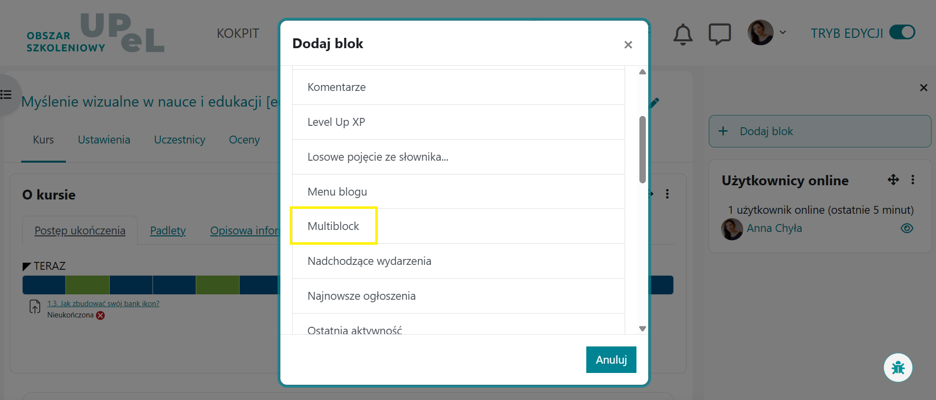Image resolution: width=936 pixels, height=400 pixels.
Task: Open the messages speech bubble icon
Action: (719, 34)
